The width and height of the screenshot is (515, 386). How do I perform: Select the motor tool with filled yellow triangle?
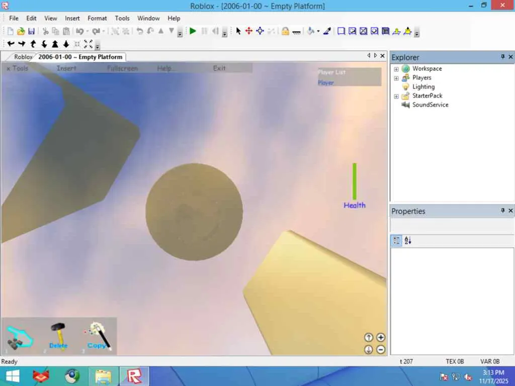pyautogui.click(x=407, y=31)
